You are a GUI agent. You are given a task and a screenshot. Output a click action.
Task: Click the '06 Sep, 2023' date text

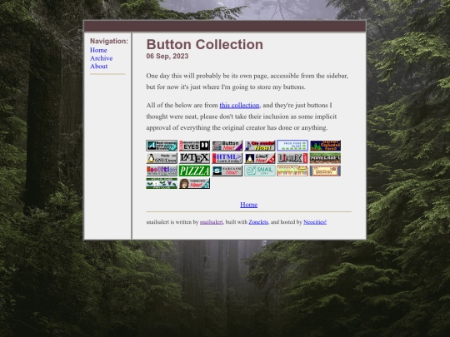[x=167, y=57]
